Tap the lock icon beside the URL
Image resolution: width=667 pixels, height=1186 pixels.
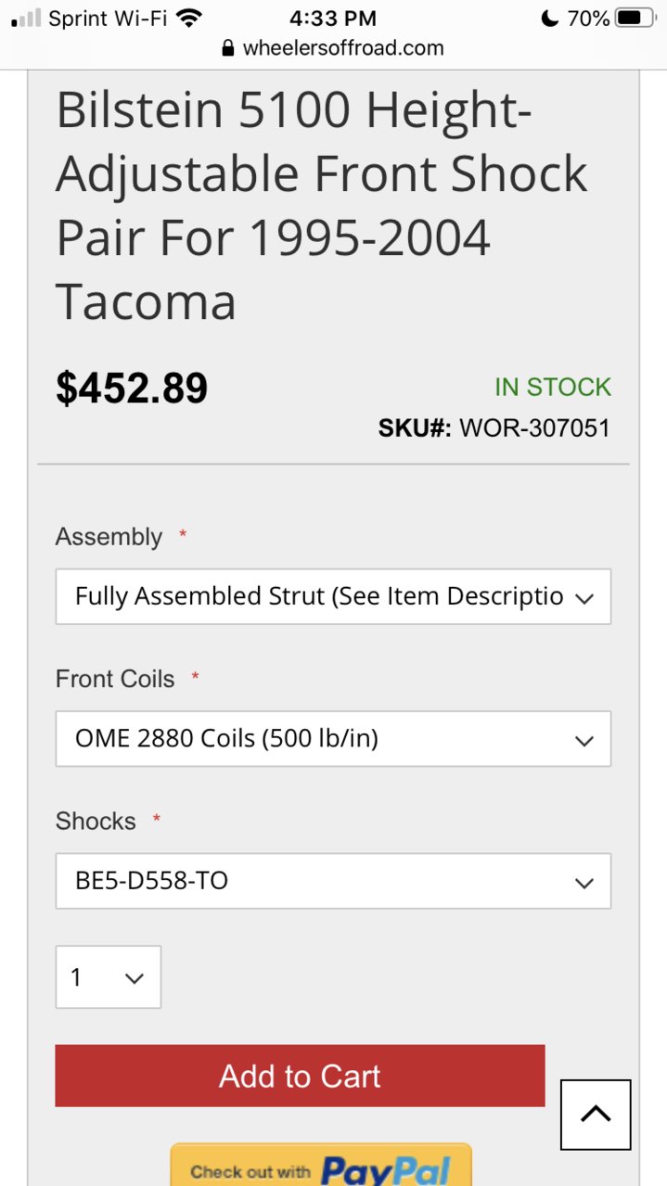(x=229, y=48)
